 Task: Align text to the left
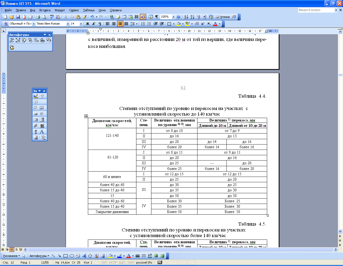(108, 24)
